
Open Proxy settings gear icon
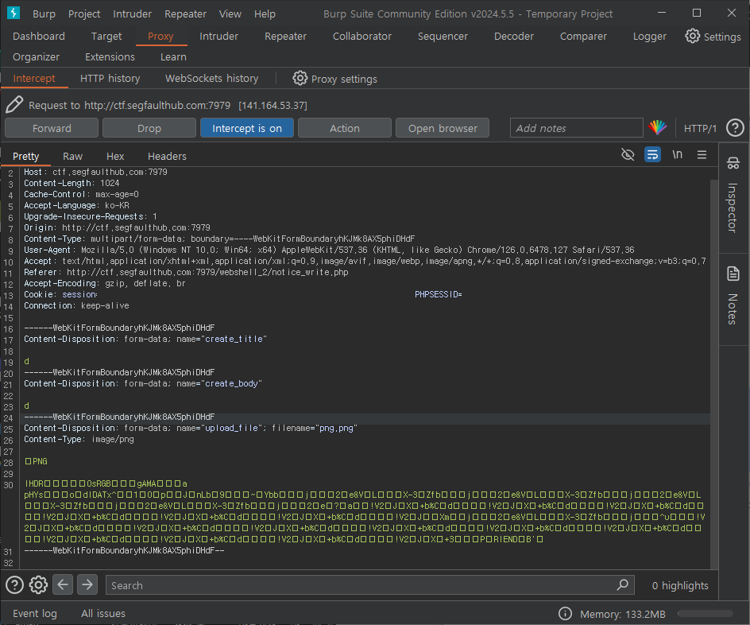(300, 78)
